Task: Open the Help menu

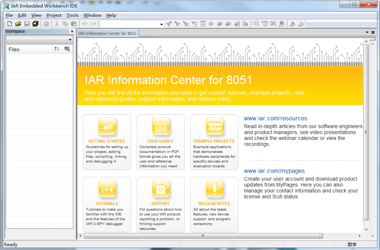Action: pos(111,15)
